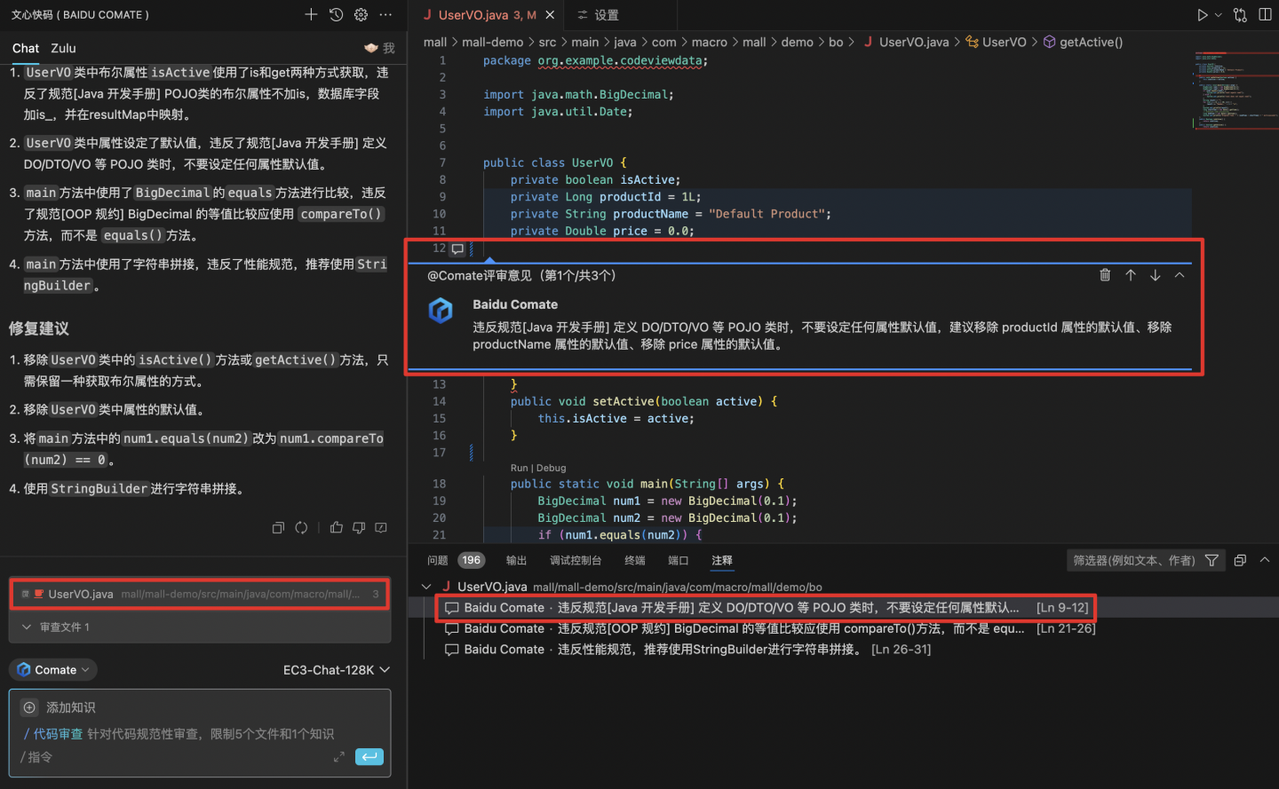Give thumbs down to the response
The height and width of the screenshot is (789, 1279).
point(359,527)
